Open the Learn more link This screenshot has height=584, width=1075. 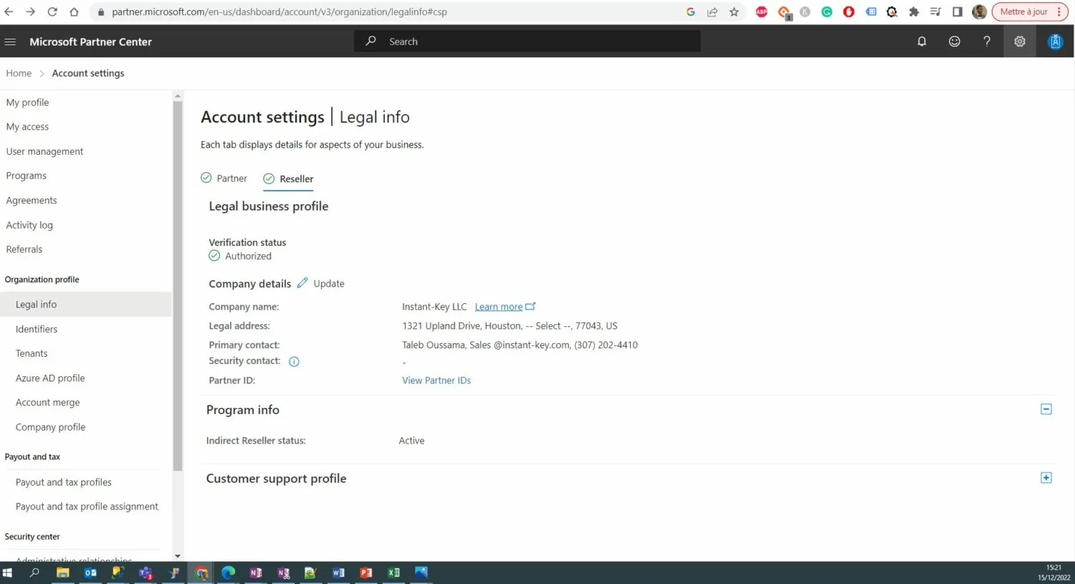(499, 307)
